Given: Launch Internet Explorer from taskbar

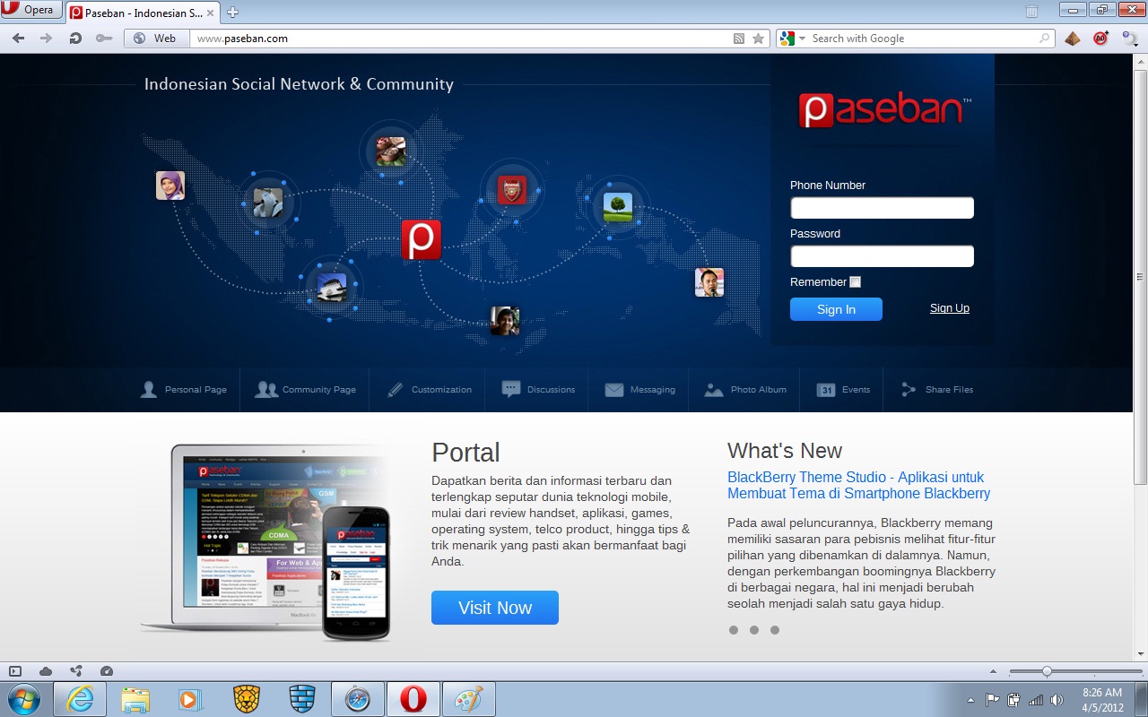Looking at the screenshot, I should coord(80,699).
